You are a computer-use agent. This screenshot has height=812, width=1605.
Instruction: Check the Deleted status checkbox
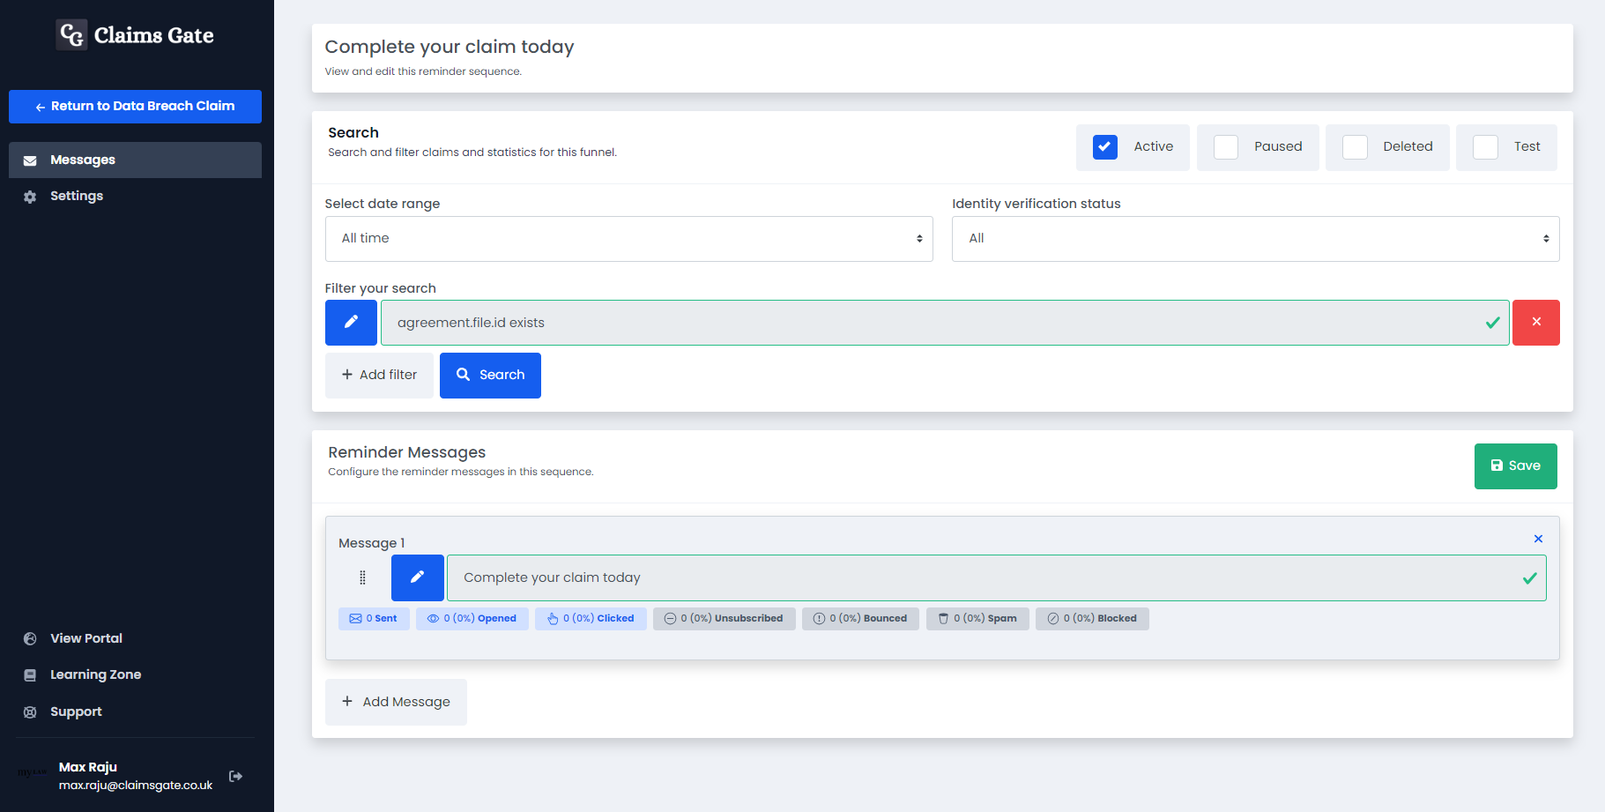pos(1355,147)
